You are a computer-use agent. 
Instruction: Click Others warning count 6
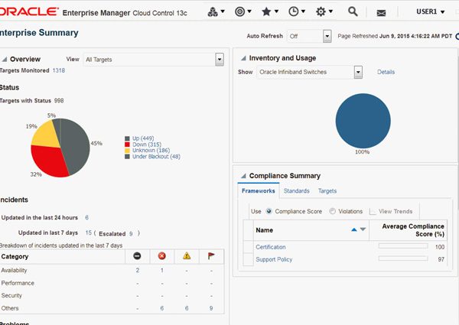(187, 308)
